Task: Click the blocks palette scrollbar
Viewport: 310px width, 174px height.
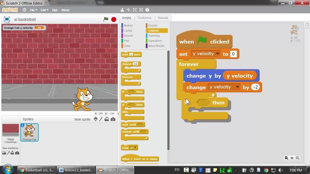Action: tap(168, 100)
